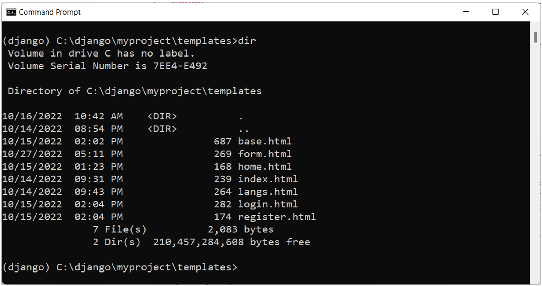Click the volume serial number 7EE4-E492
Screen dimensions: 542x286
click(x=180, y=66)
